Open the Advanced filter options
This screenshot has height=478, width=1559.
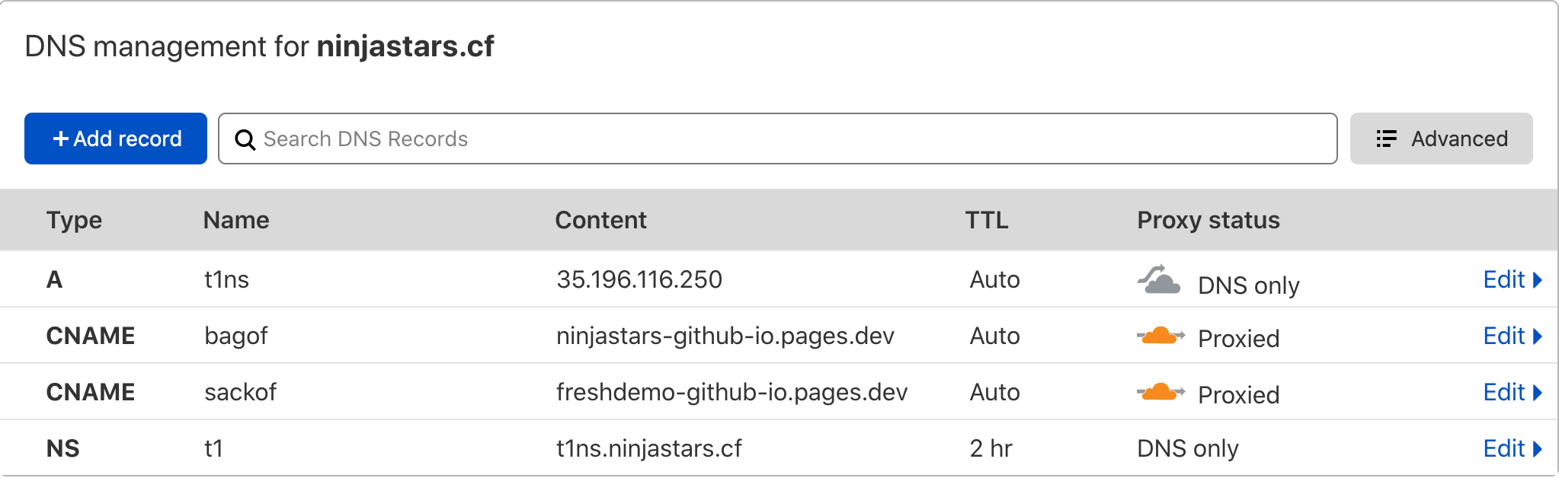[1441, 139]
